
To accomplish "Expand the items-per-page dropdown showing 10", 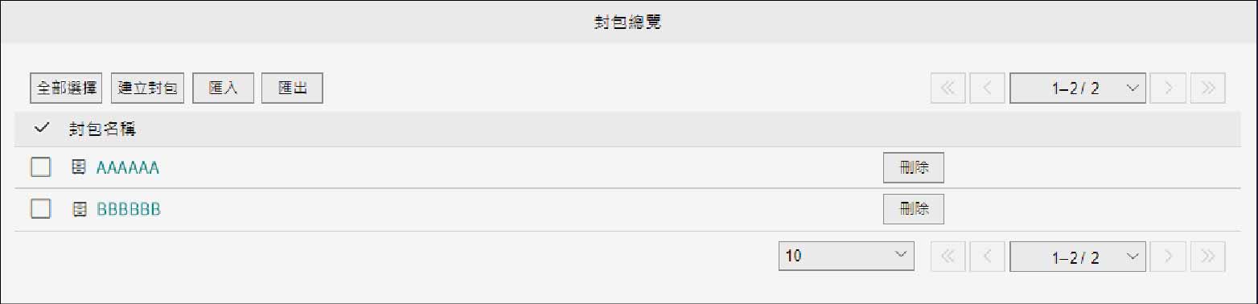I will pos(846,257).
